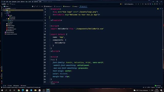Switch to the README.md editor tab
This screenshot has height=92, width=164.
pos(48,6)
